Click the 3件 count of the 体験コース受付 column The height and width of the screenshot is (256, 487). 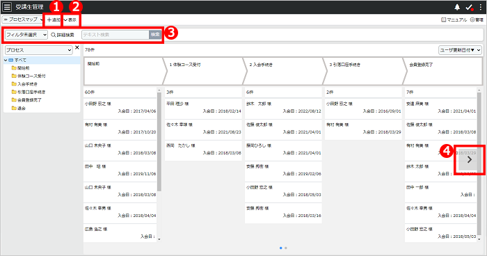coord(170,93)
